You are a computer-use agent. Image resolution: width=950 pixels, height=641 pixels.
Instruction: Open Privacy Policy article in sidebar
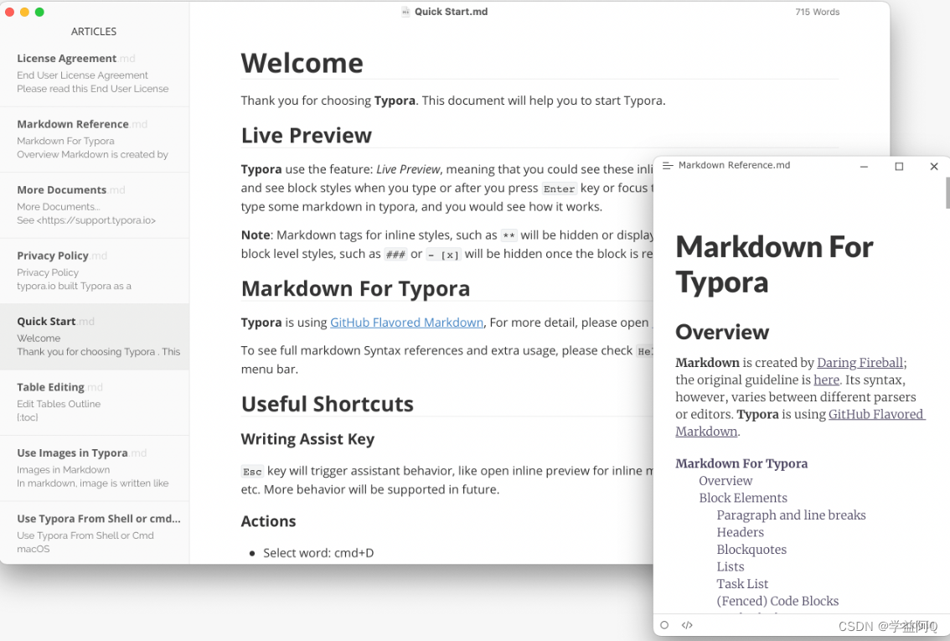95,271
